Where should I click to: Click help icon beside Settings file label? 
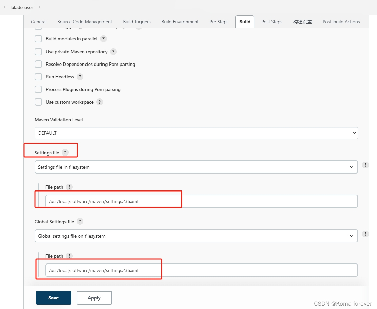coord(65,152)
